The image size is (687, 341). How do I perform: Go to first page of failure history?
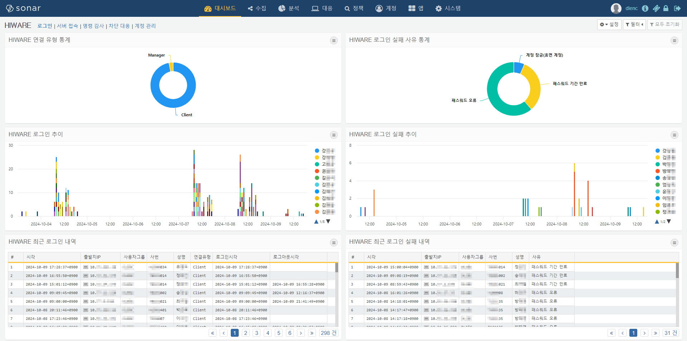coord(612,333)
